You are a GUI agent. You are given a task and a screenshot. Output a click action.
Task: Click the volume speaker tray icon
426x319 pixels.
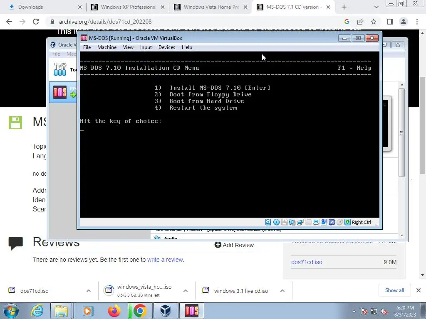[x=384, y=311]
